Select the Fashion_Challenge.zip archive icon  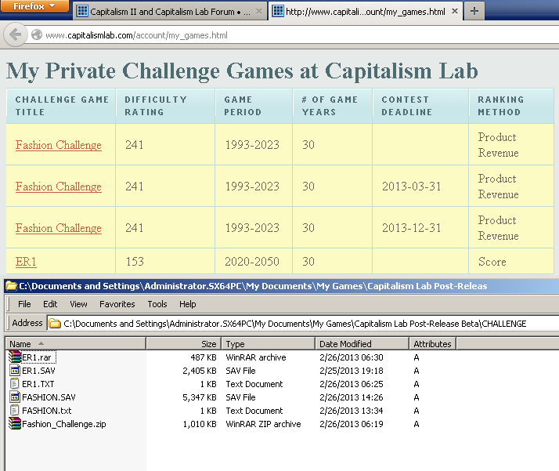[x=15, y=424]
